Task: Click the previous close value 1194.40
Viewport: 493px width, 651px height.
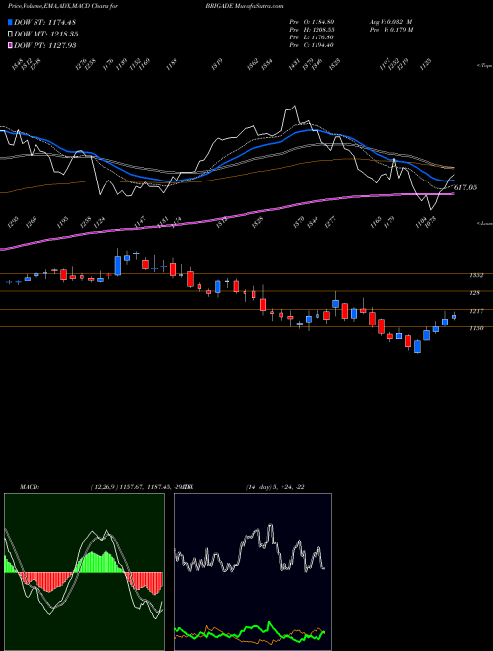Action: coord(322,45)
